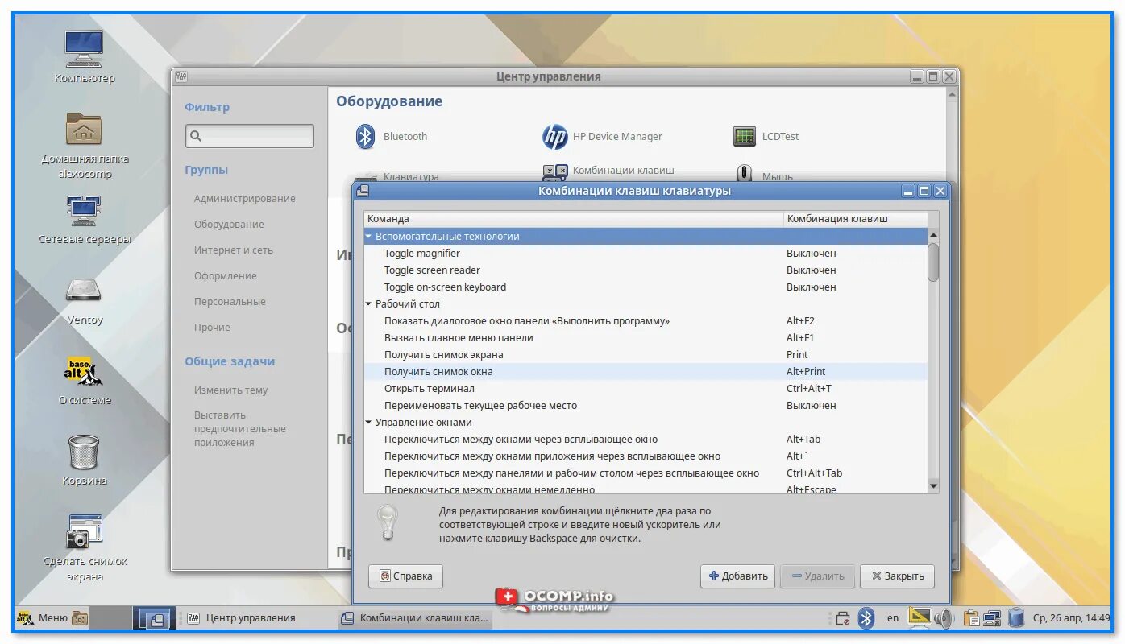The image size is (1125, 644).
Task: Click the Закрыть button in shortcuts dialog
Action: click(897, 576)
